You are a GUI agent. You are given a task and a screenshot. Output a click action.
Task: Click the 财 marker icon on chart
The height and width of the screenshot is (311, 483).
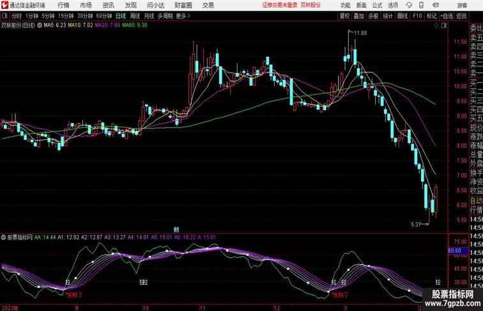[x=176, y=229]
